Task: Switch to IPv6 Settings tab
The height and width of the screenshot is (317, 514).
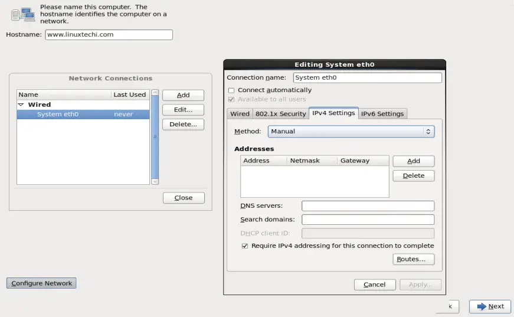Action: [x=382, y=114]
